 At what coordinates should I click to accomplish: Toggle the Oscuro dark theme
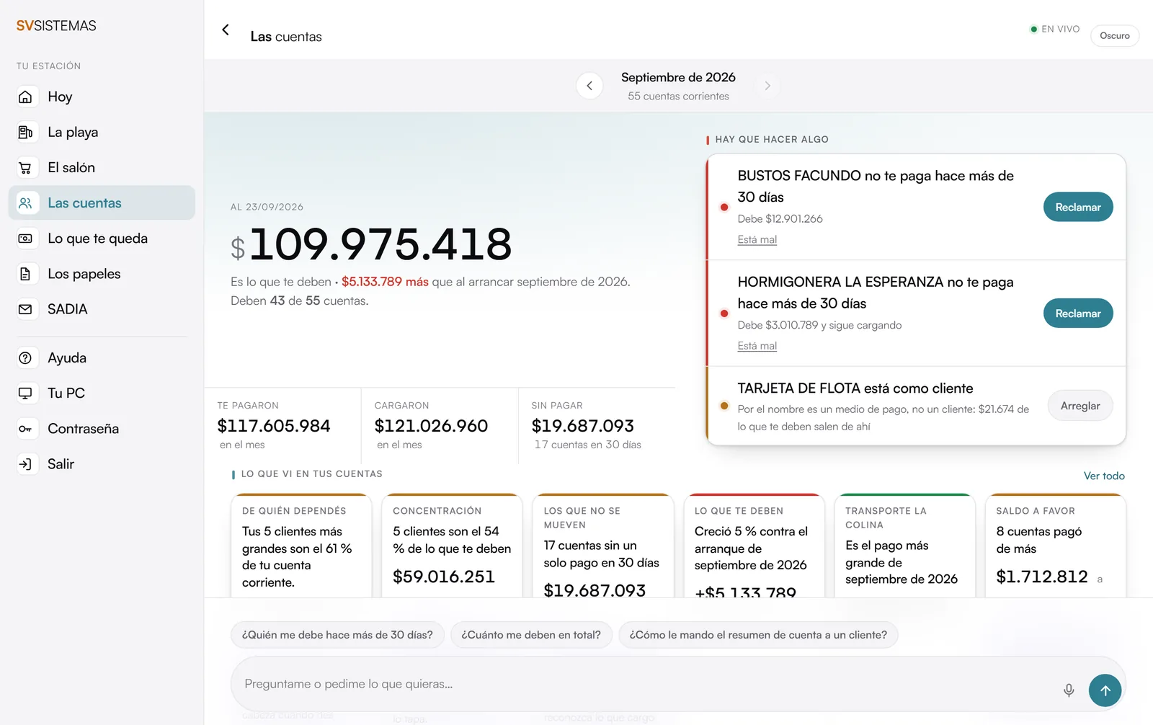point(1115,35)
